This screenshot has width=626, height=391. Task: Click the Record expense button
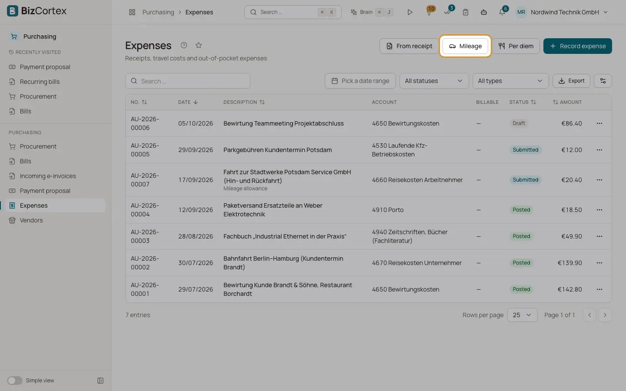[578, 46]
